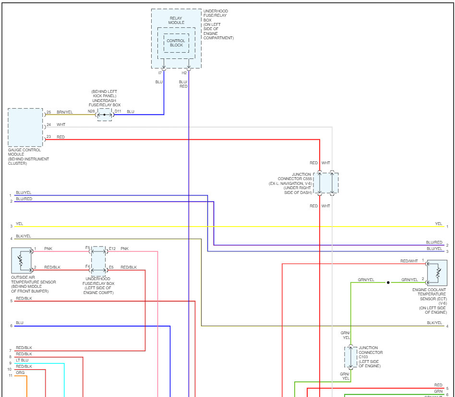Click the YEL label at right terminal 1
The image size is (455, 397).
[x=439, y=224]
